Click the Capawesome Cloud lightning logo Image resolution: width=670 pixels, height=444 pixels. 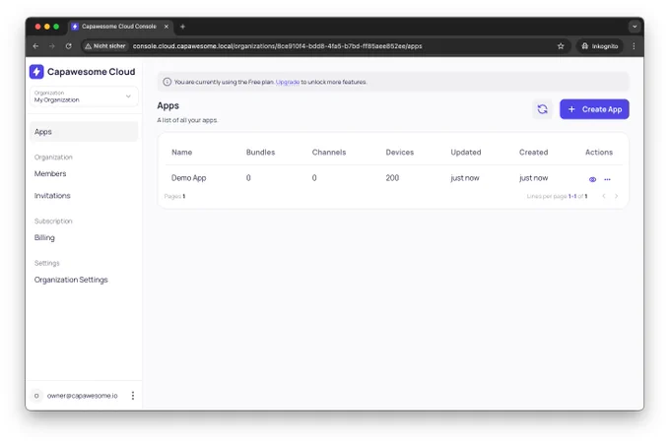pos(36,72)
